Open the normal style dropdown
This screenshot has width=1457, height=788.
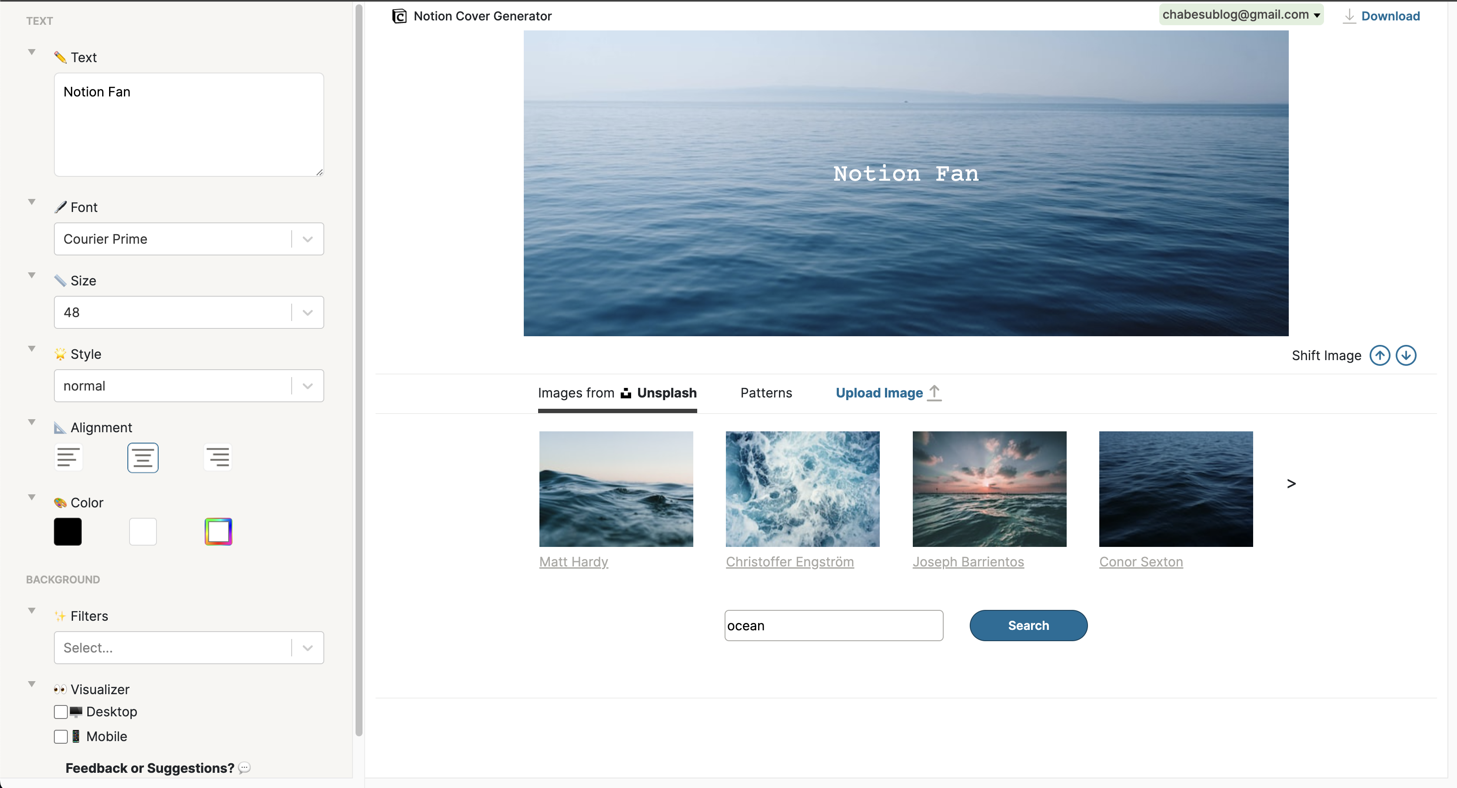pos(189,385)
